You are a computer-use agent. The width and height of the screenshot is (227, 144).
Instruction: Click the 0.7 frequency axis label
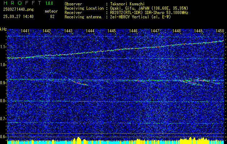tap(3, 119)
